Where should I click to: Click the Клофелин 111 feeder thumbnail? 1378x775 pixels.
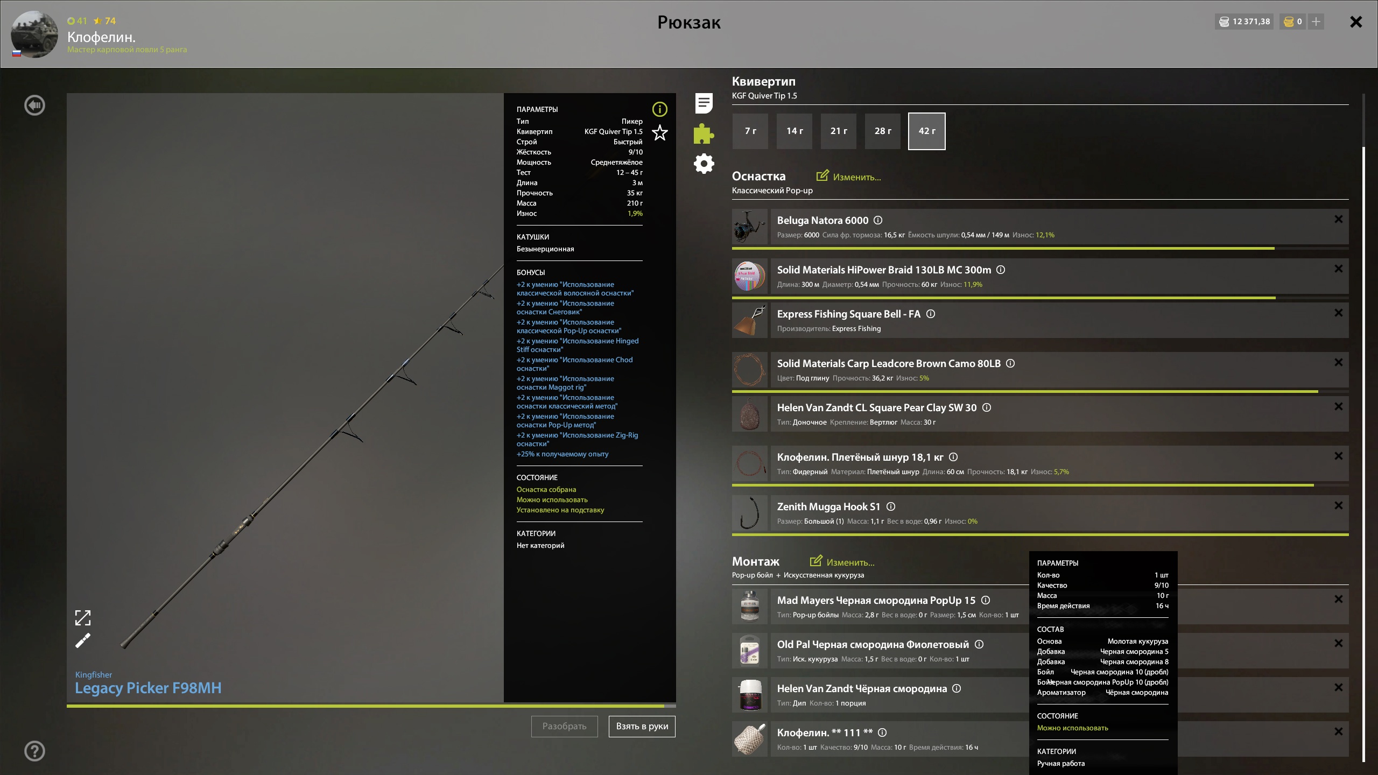(x=750, y=739)
